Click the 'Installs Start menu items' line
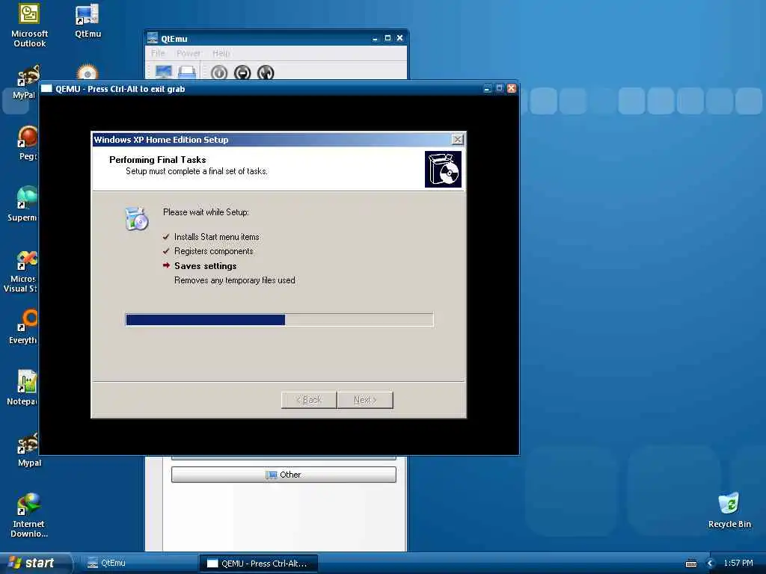Screen dimensions: 766x574 [217, 237]
